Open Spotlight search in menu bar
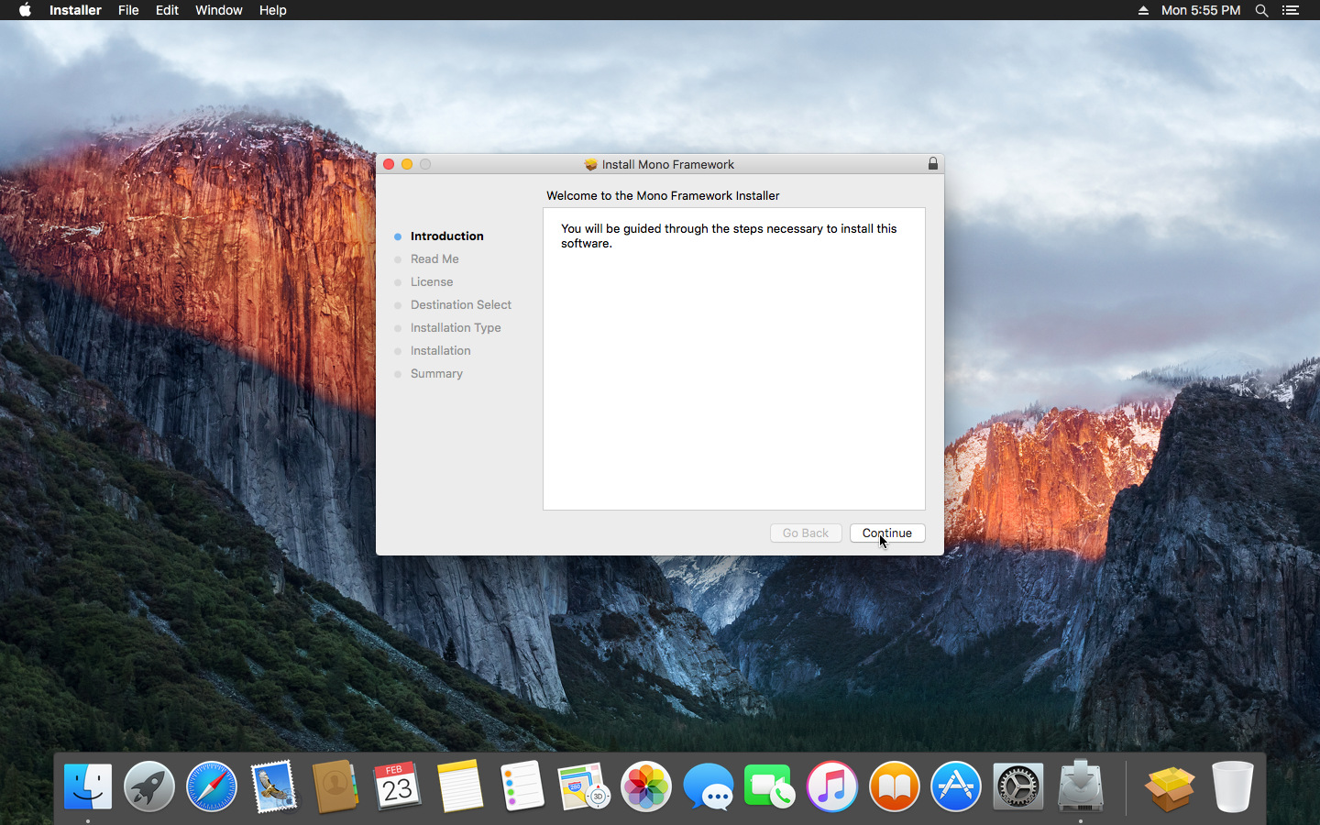The height and width of the screenshot is (825, 1320). click(1261, 10)
